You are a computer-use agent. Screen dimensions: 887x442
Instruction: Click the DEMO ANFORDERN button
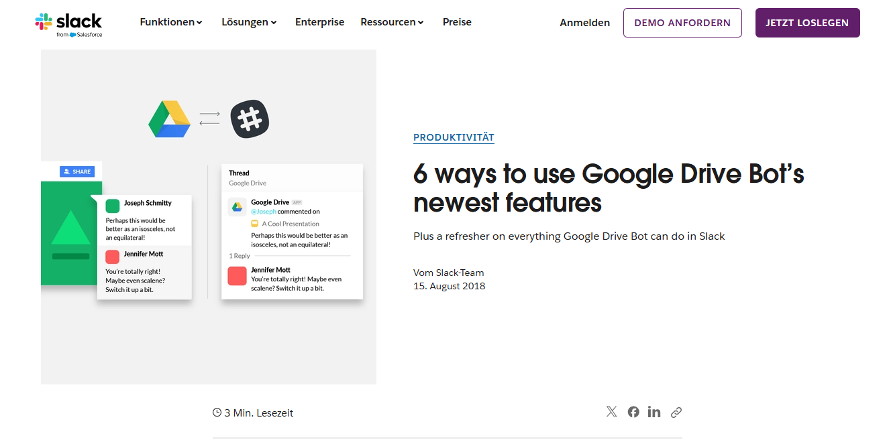click(682, 23)
